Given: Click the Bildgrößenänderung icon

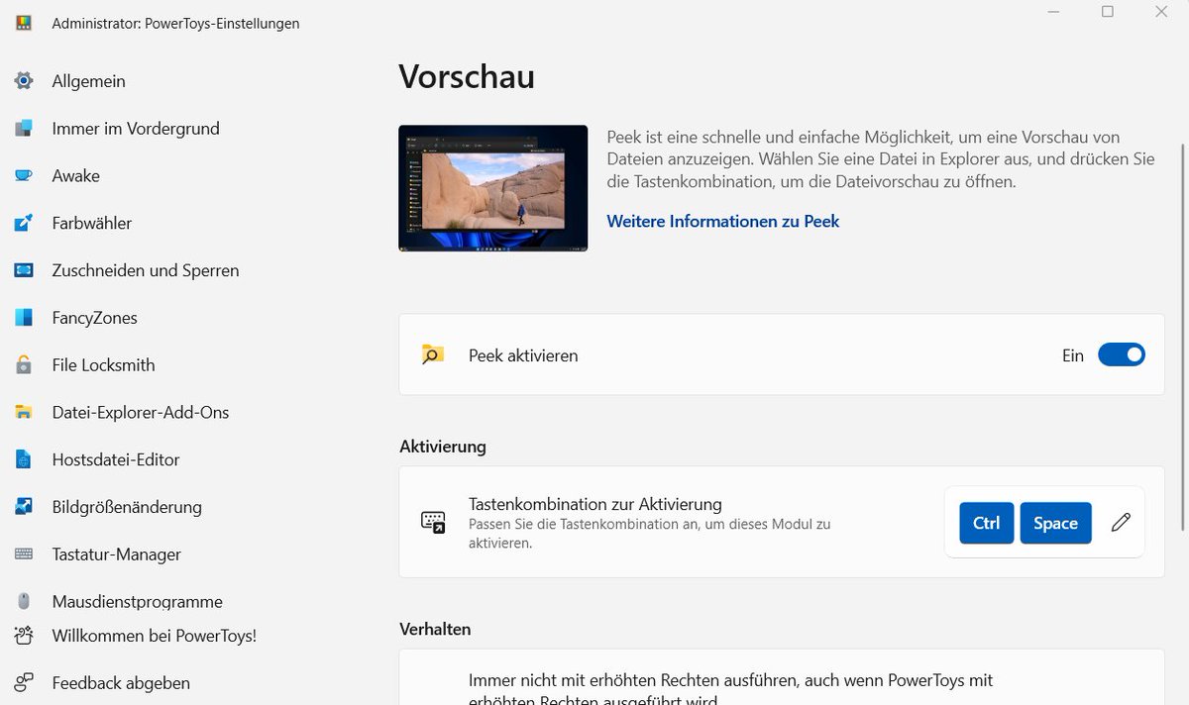Looking at the screenshot, I should click(24, 507).
